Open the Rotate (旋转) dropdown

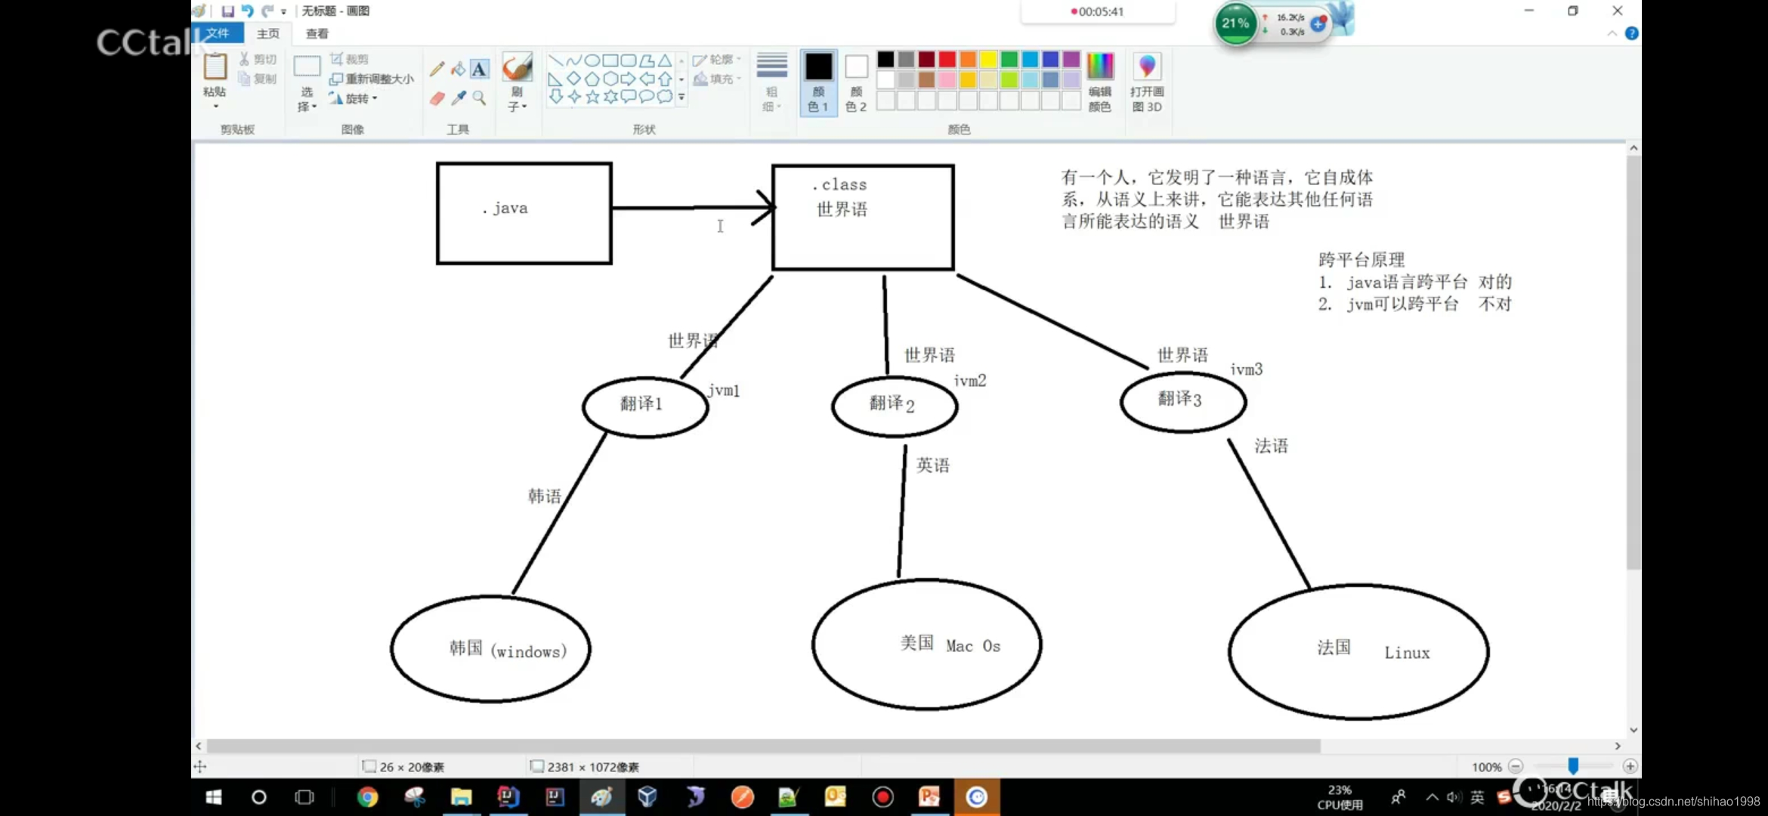pos(353,98)
